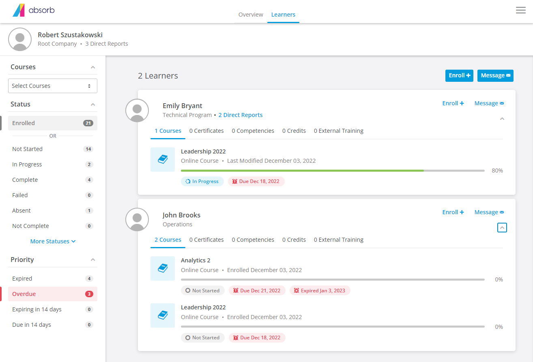This screenshot has width=533, height=362.
Task: Open Emily Bryant's 1 Courses tab
Action: coord(168,131)
